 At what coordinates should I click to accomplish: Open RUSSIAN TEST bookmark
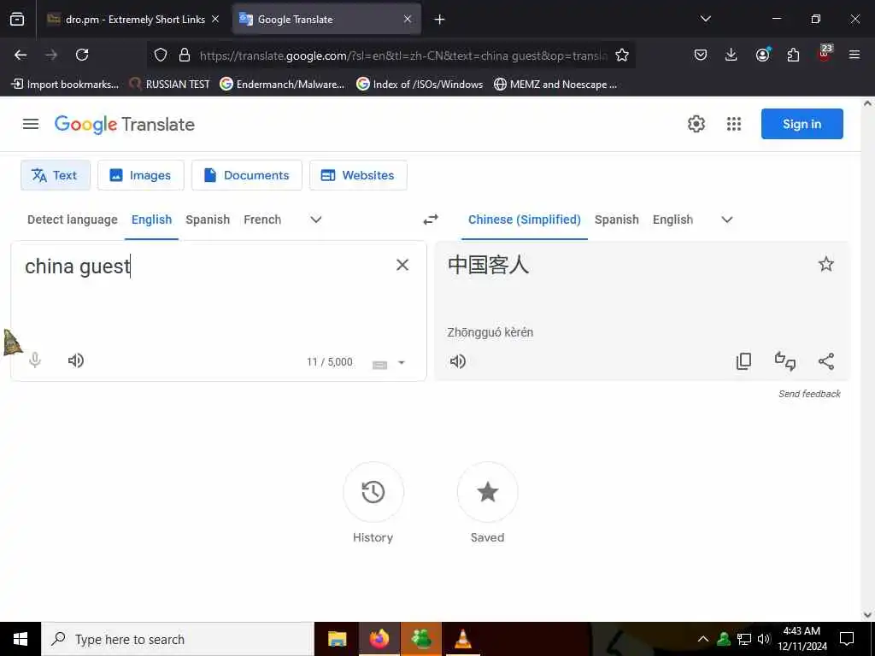click(x=170, y=85)
